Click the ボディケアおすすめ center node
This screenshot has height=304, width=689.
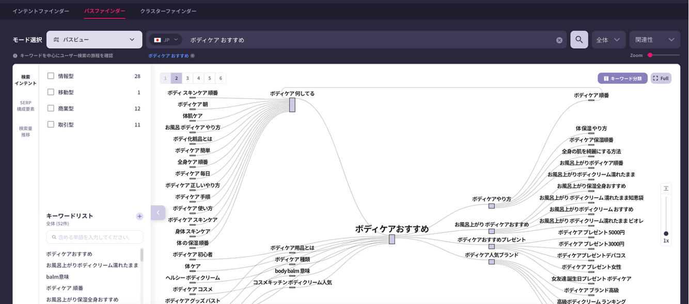392,239
